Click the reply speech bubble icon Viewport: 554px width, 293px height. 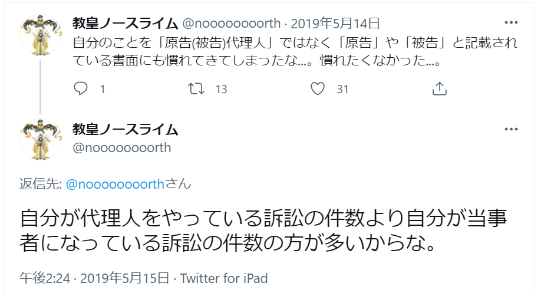tap(81, 88)
